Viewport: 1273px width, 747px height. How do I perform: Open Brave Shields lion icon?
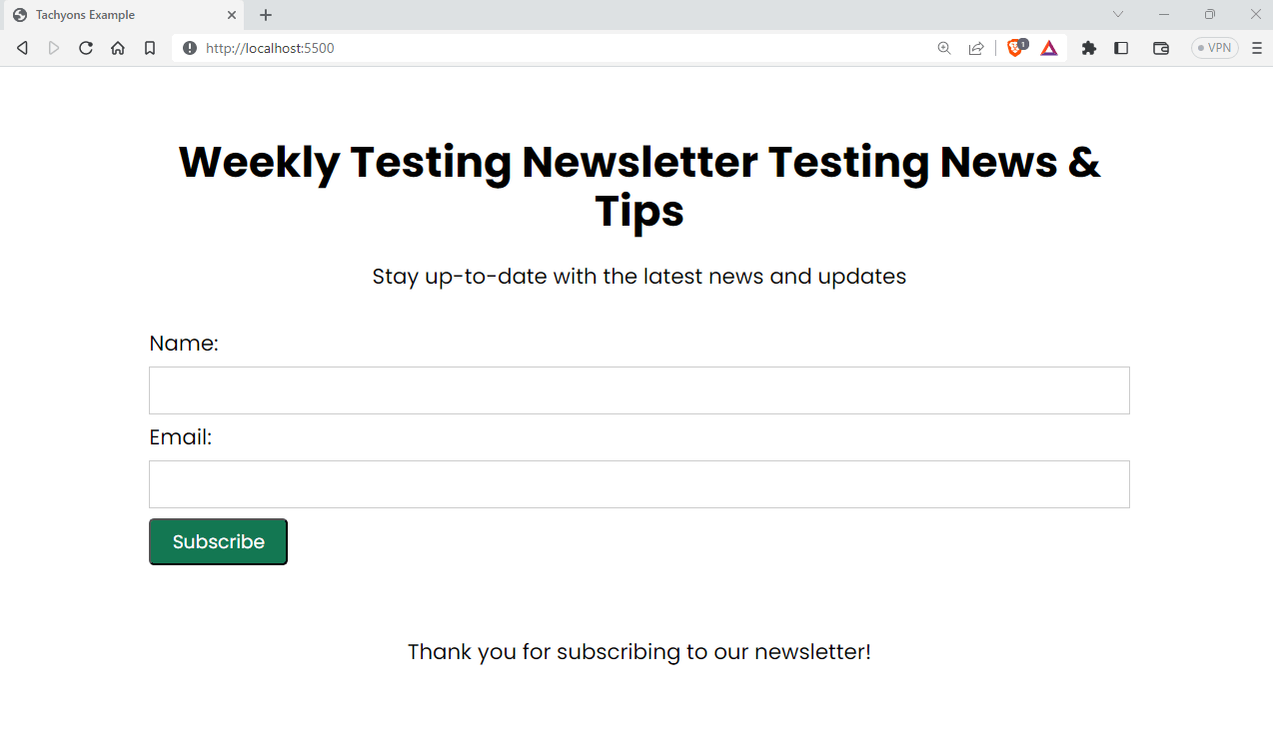coord(1016,48)
